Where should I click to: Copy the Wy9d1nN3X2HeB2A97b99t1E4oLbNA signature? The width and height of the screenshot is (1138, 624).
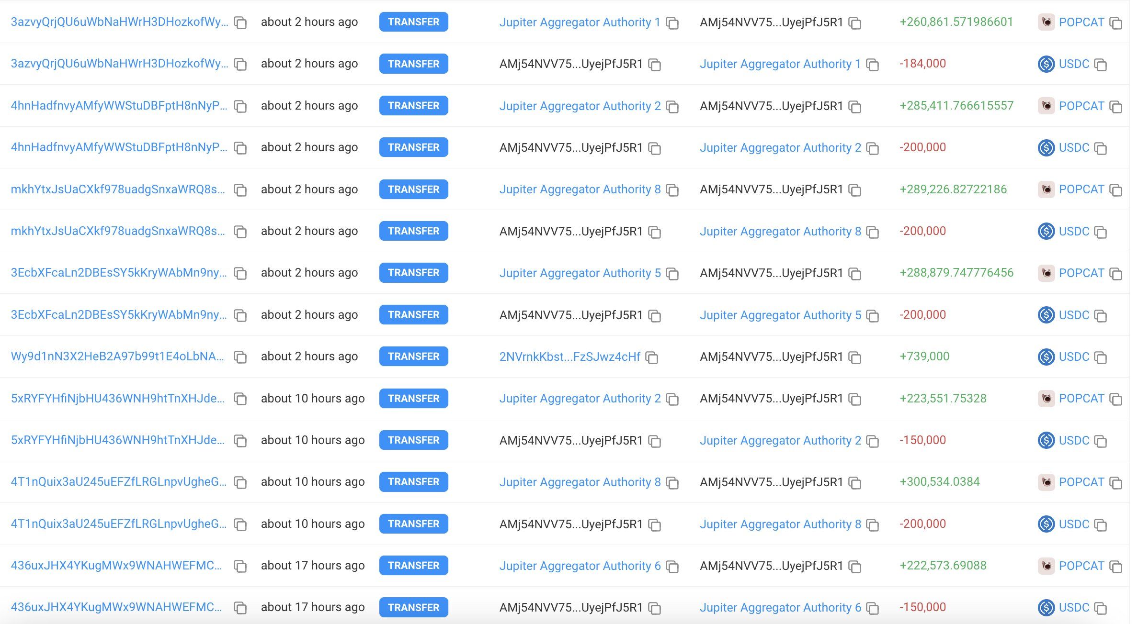tap(240, 357)
